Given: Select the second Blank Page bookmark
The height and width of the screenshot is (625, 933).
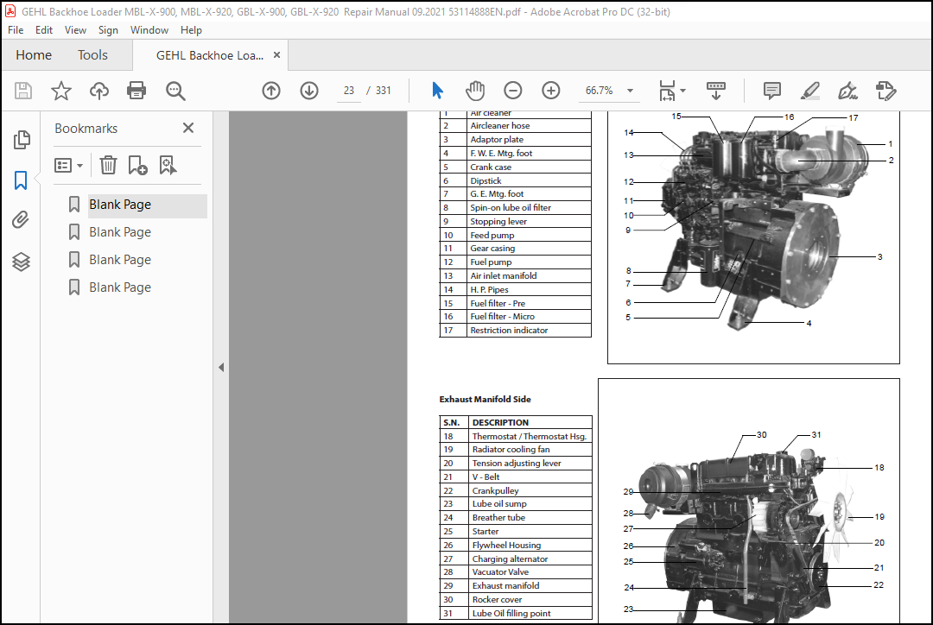Looking at the screenshot, I should coord(120,232).
